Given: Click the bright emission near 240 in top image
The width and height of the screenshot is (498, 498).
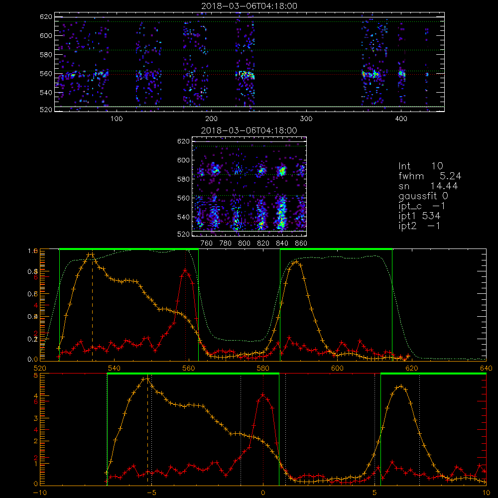Looking at the screenshot, I should click(x=246, y=75).
